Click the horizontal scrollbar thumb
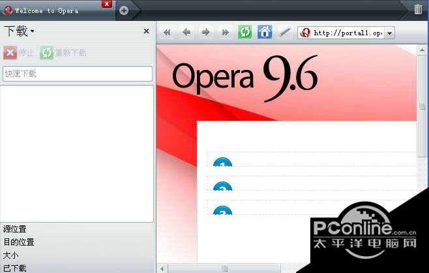 tap(224, 268)
